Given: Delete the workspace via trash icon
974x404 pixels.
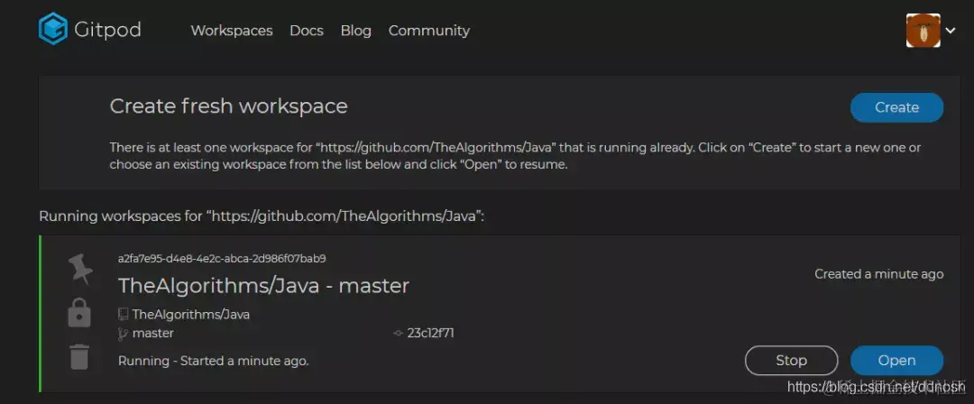Looking at the screenshot, I should [79, 357].
